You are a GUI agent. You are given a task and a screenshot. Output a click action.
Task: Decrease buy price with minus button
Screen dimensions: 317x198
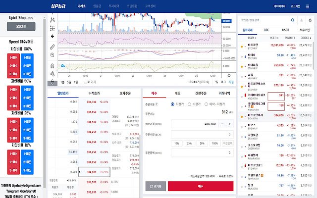pos(222,124)
